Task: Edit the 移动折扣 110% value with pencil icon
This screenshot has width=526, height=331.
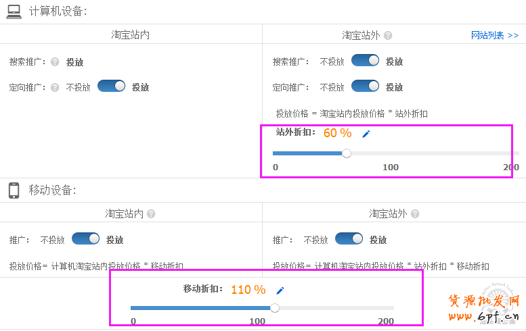Action: [x=280, y=290]
